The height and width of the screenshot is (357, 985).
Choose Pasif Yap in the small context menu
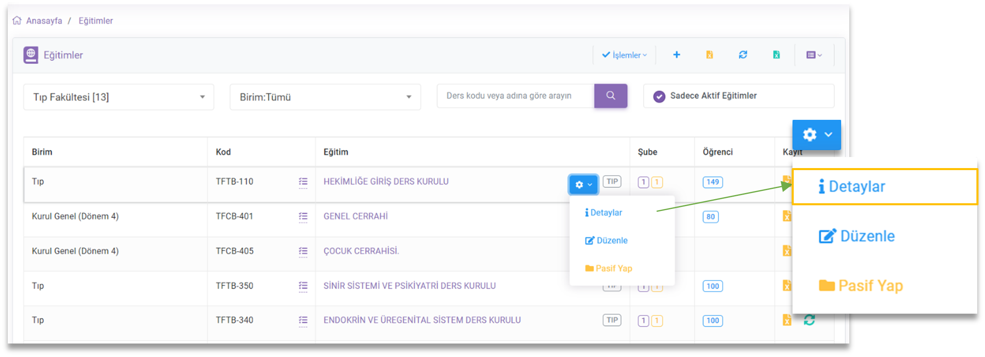609,268
